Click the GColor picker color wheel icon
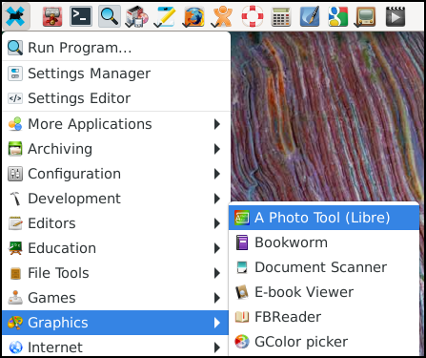 coord(242,342)
